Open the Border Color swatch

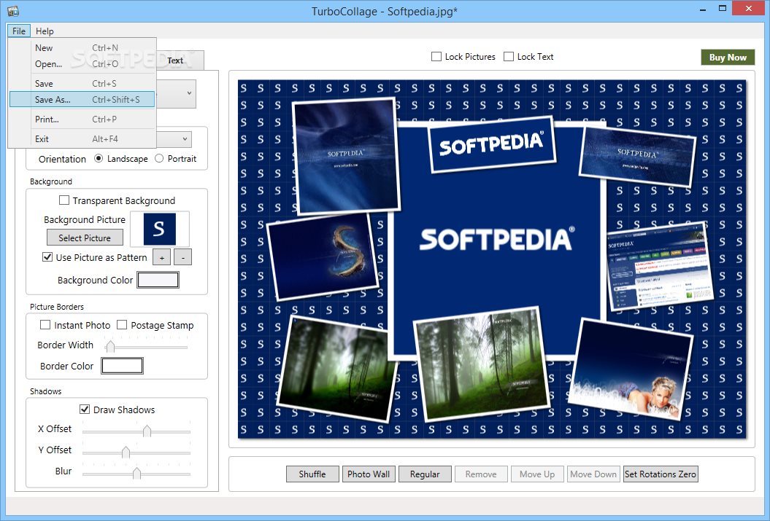pos(123,366)
